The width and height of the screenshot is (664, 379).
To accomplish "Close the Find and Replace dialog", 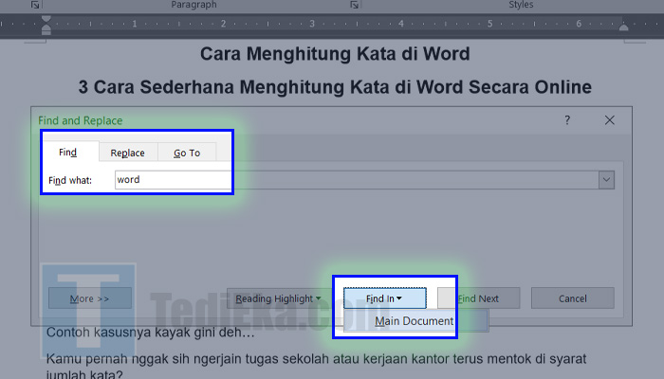I will (609, 120).
